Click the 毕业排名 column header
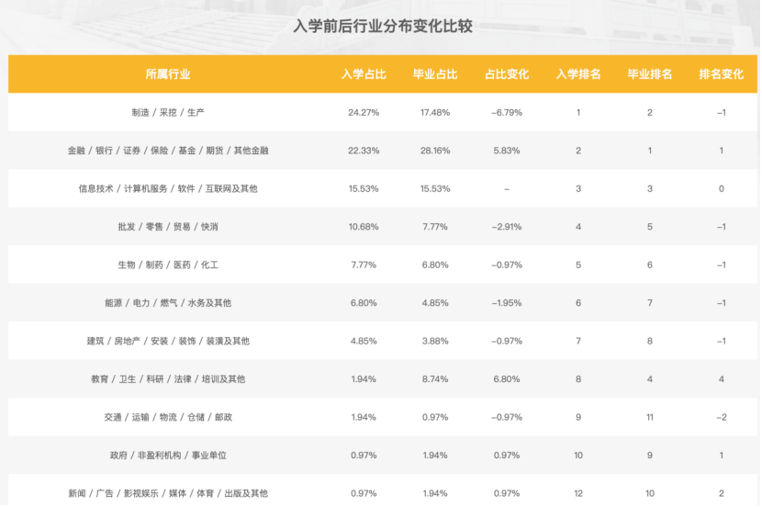762x507 pixels. (650, 74)
